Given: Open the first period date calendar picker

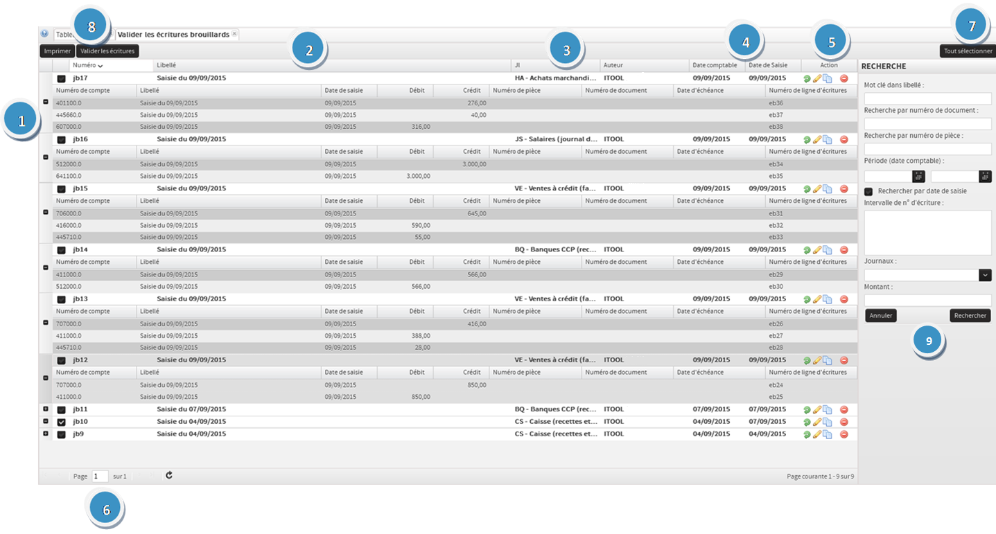Looking at the screenshot, I should [918, 177].
